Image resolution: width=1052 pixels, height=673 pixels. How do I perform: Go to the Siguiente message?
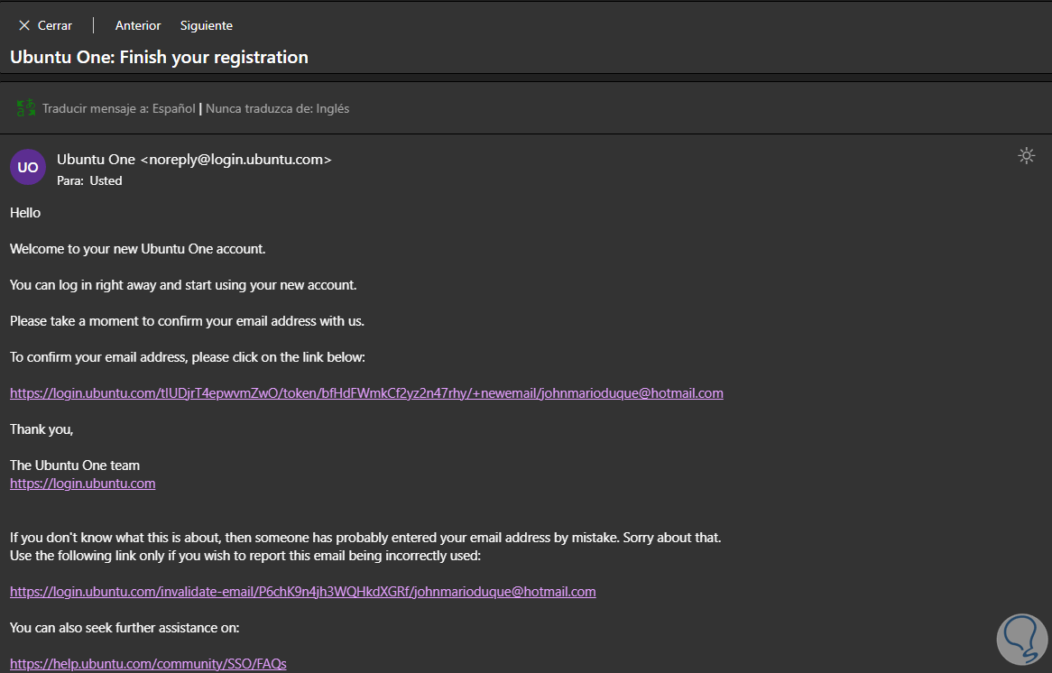(207, 25)
